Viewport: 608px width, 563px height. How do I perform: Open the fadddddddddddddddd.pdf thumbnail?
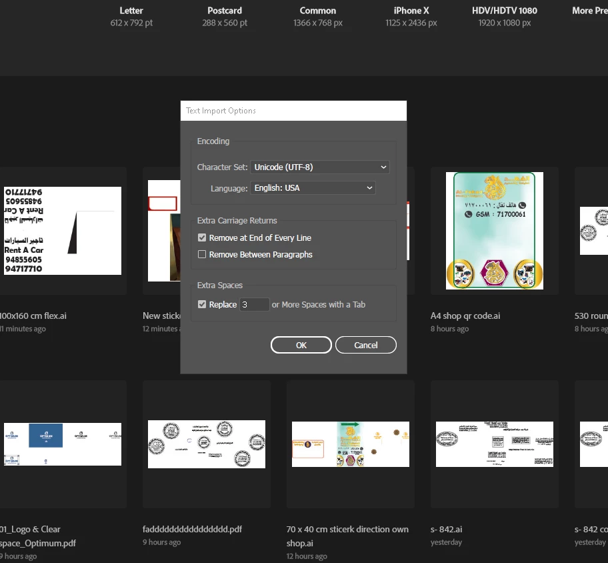pyautogui.click(x=207, y=444)
